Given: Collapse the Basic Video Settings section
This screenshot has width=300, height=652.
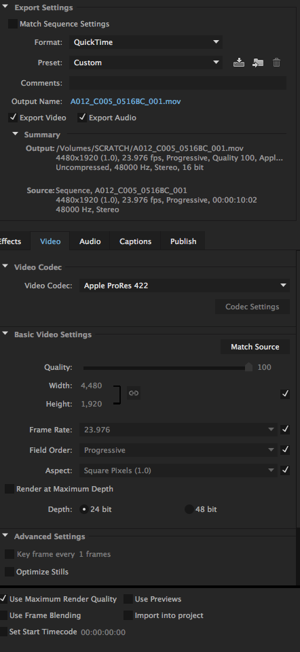Looking at the screenshot, I should (x=5, y=334).
